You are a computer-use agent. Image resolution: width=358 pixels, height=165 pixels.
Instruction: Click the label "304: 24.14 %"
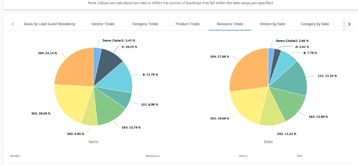point(47,53)
